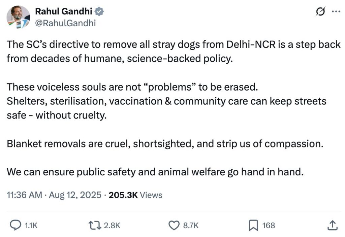Click the blue verified badge
Screen dimensions: 345x237
[99, 11]
